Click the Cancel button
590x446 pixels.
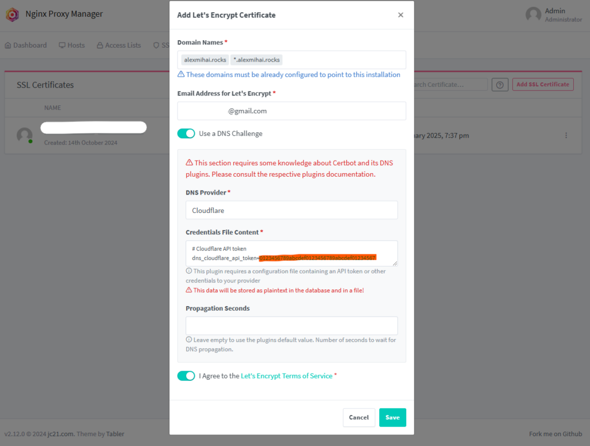coord(359,417)
